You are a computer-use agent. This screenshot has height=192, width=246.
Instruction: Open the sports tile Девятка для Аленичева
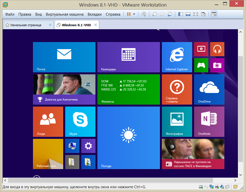tap(64, 89)
